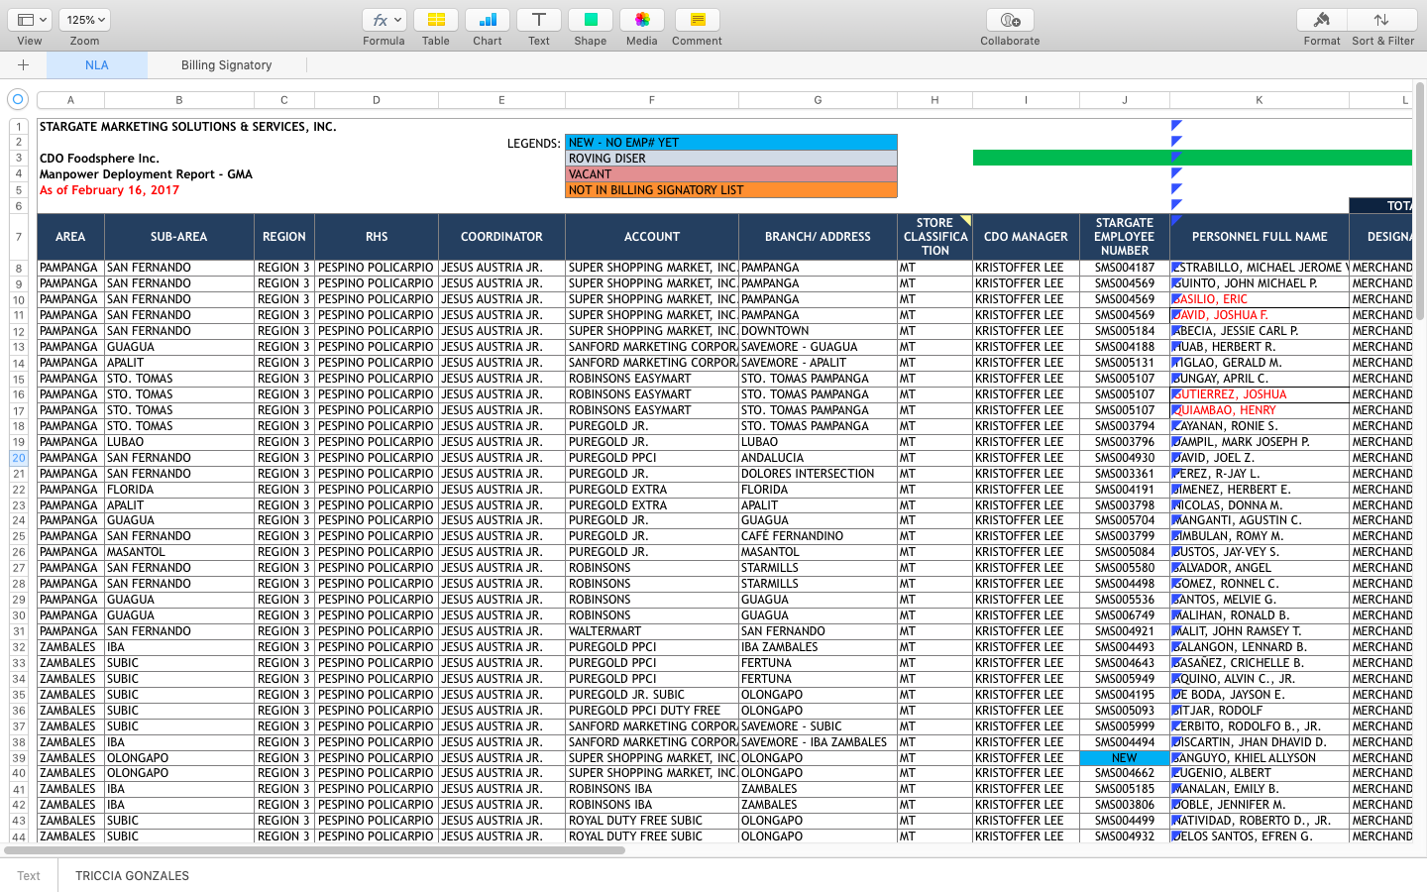
Task: Select cell GUTIERREZ, JOSHUA
Action: 1260,394
